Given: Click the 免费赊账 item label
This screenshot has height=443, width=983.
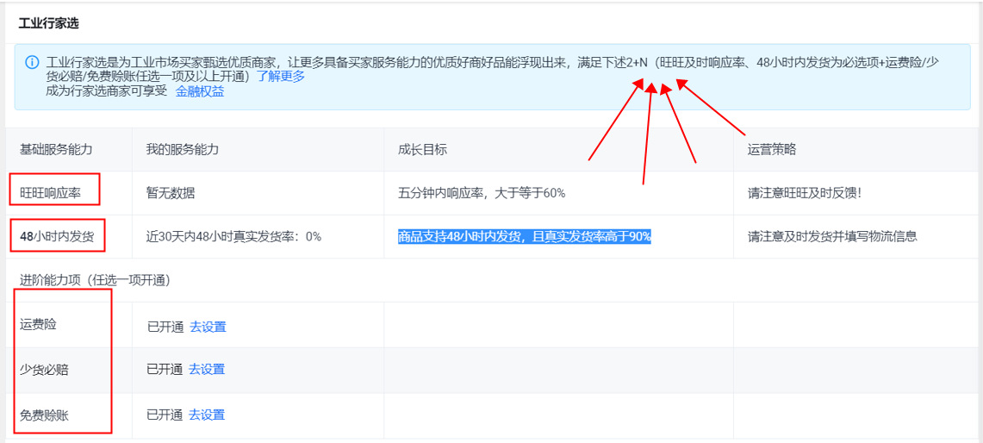Looking at the screenshot, I should 44,415.
